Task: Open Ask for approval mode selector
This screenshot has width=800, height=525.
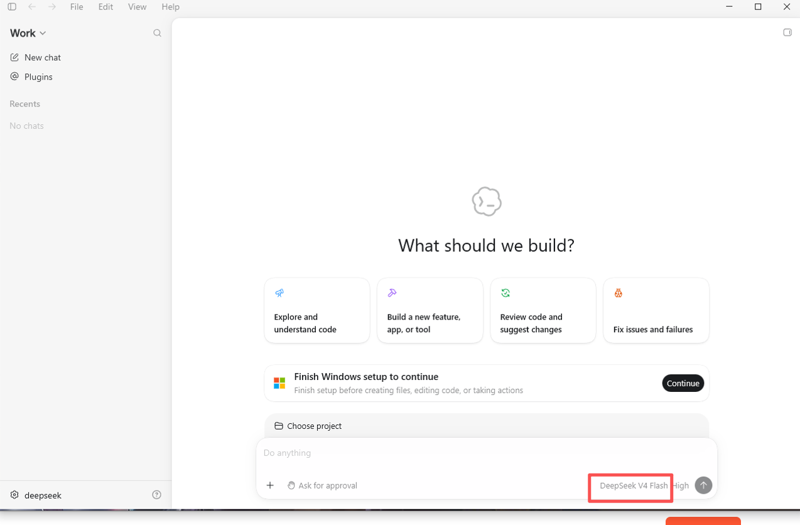Action: 323,485
